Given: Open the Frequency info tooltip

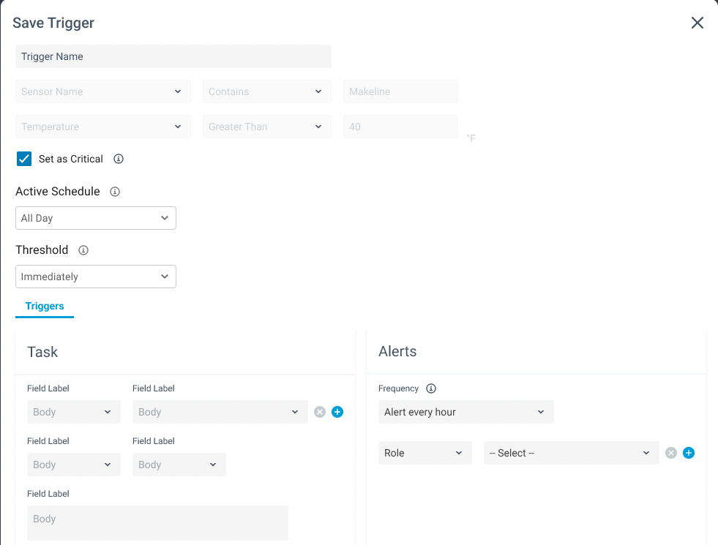Looking at the screenshot, I should [430, 388].
